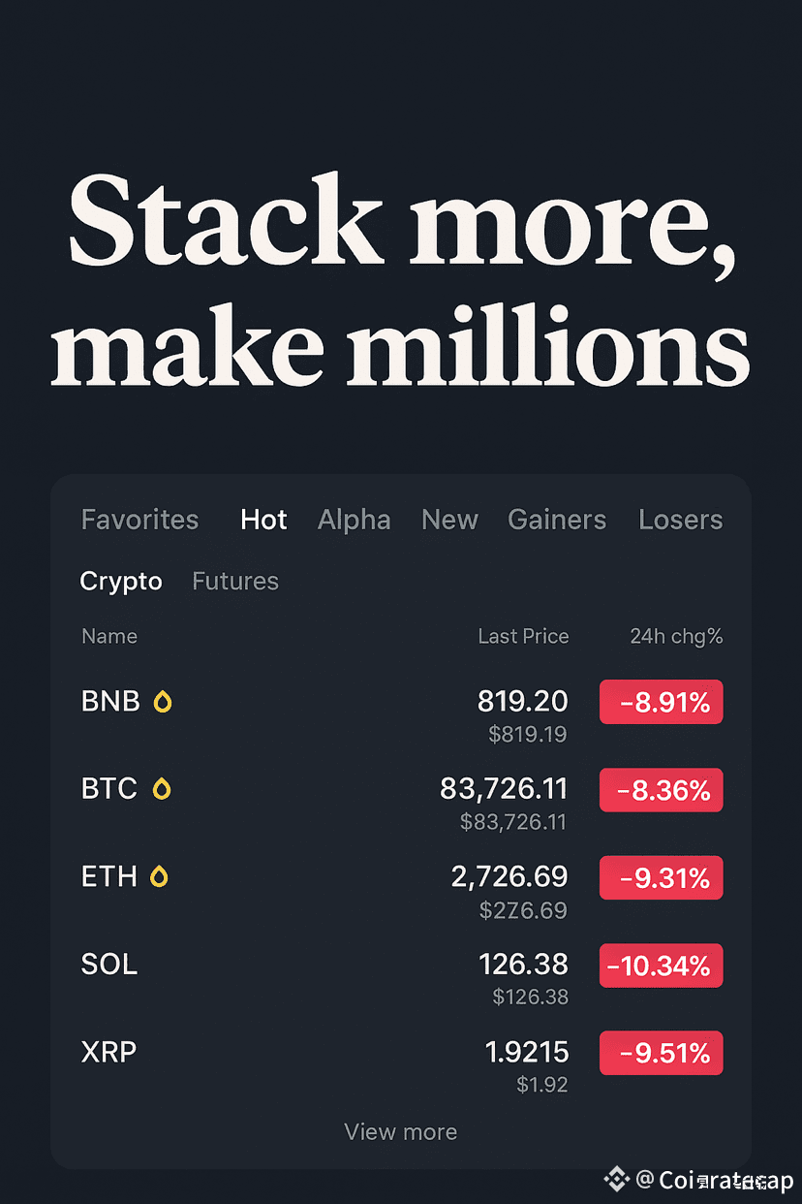The height and width of the screenshot is (1204, 802).
Task: Show the Losers tab
Action: pos(681,520)
